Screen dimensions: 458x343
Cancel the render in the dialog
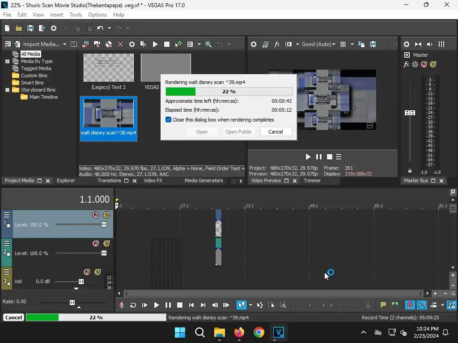(x=276, y=132)
